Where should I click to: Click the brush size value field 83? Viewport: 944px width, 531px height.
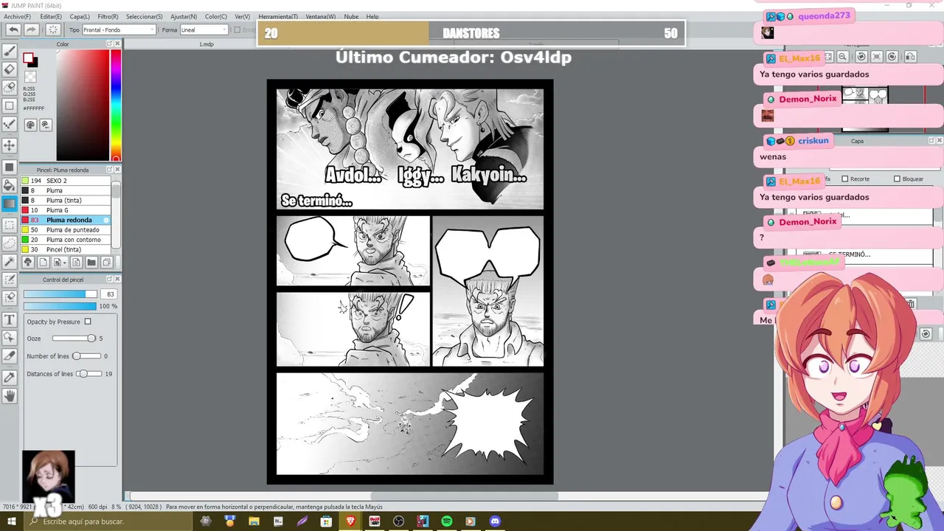pos(110,294)
